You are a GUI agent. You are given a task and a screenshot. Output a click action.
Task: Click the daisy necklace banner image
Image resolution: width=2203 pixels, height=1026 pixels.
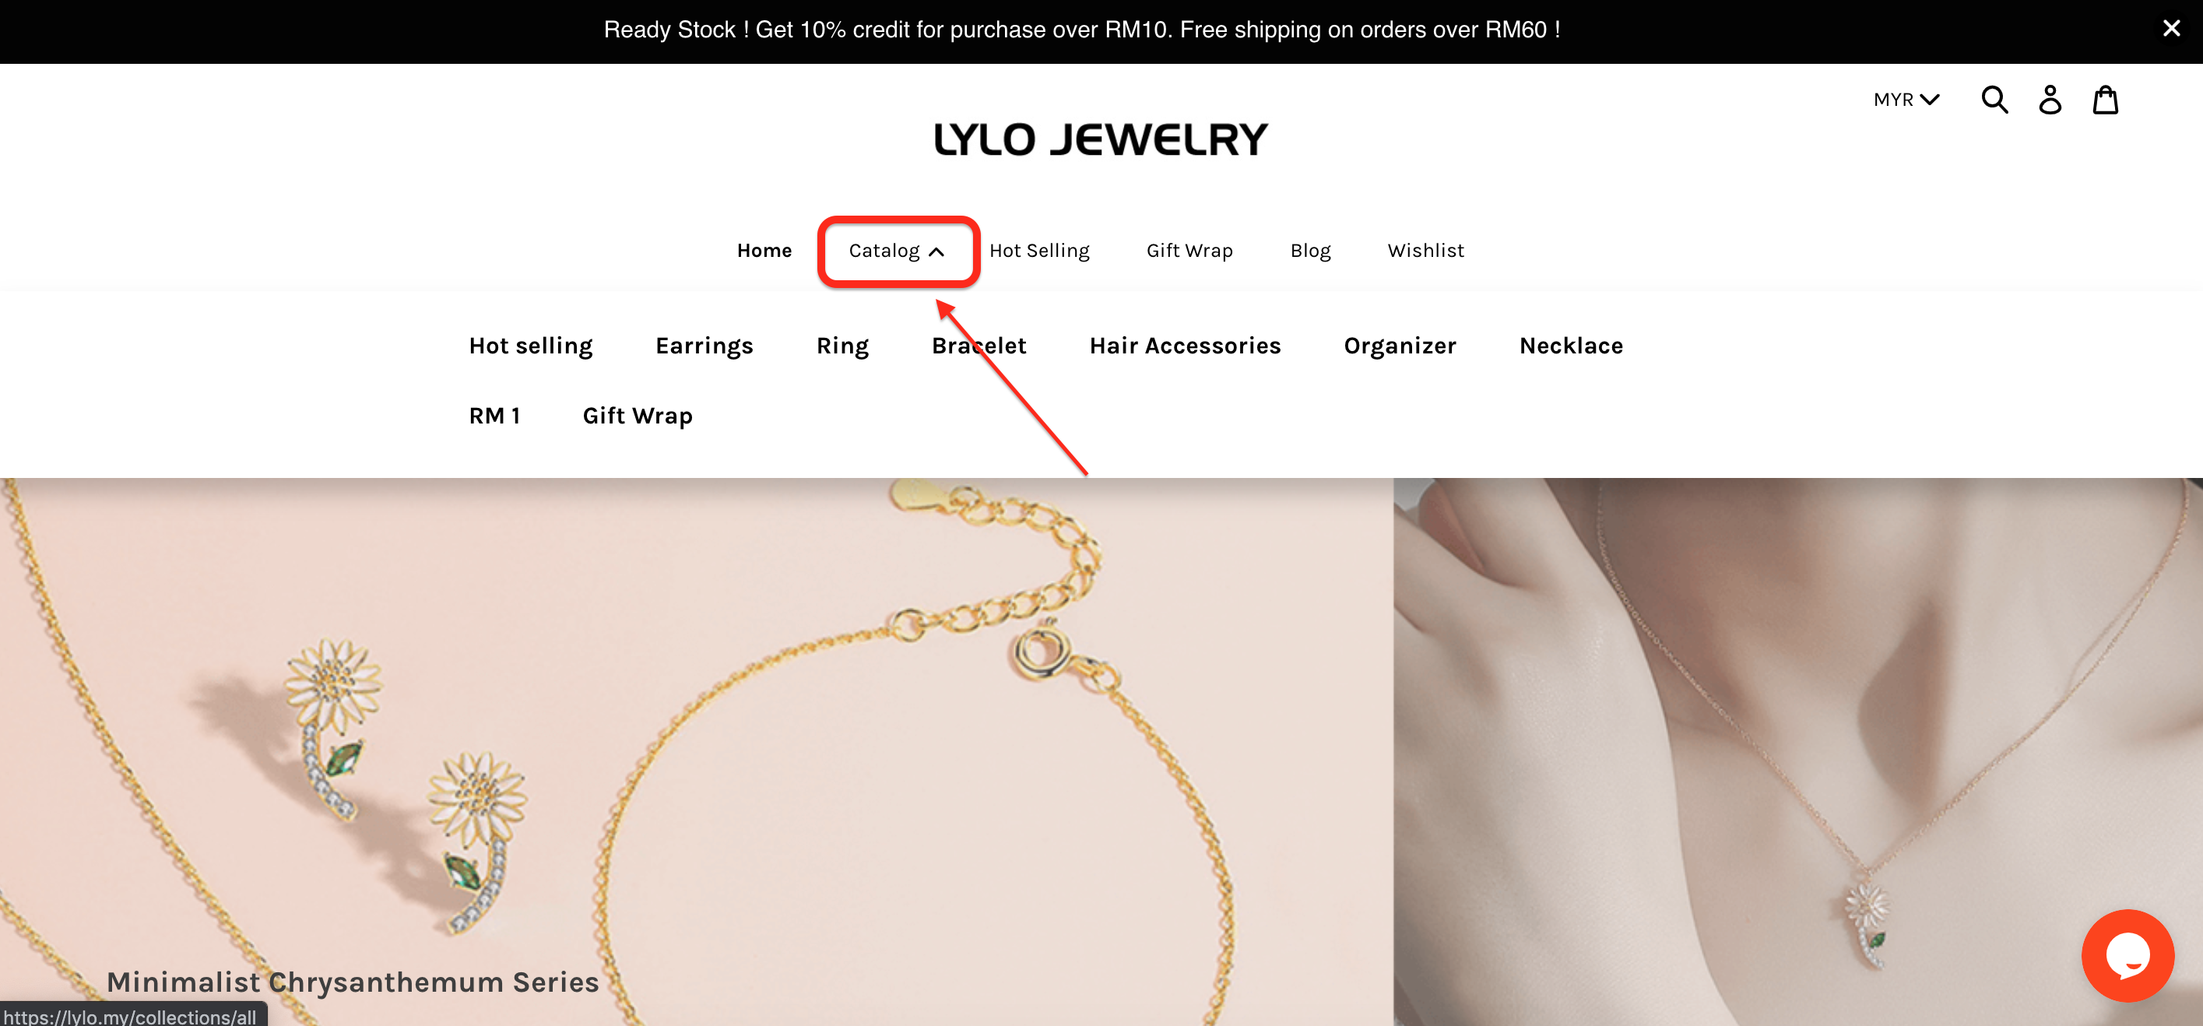point(1797,751)
